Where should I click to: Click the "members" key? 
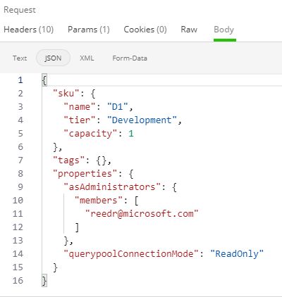[99, 201]
